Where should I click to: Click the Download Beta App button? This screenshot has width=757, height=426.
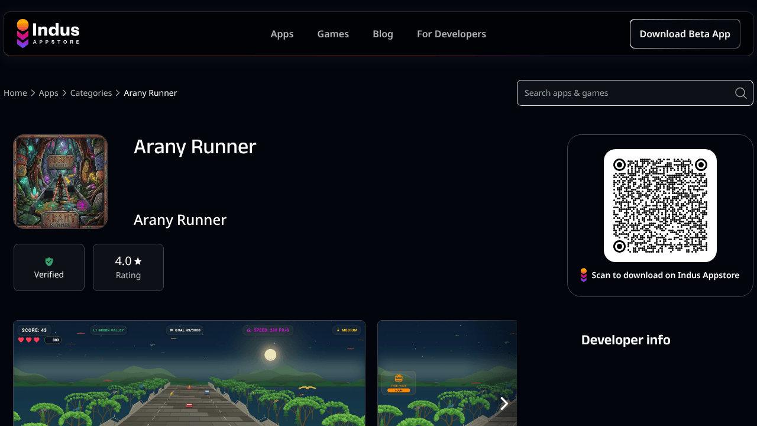(685, 34)
